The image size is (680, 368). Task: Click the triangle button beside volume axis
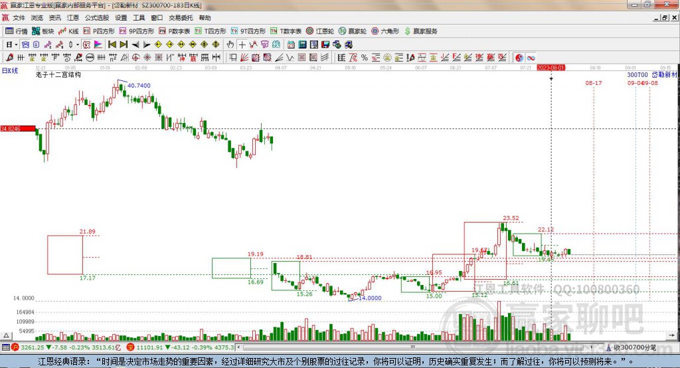[x=6, y=335]
